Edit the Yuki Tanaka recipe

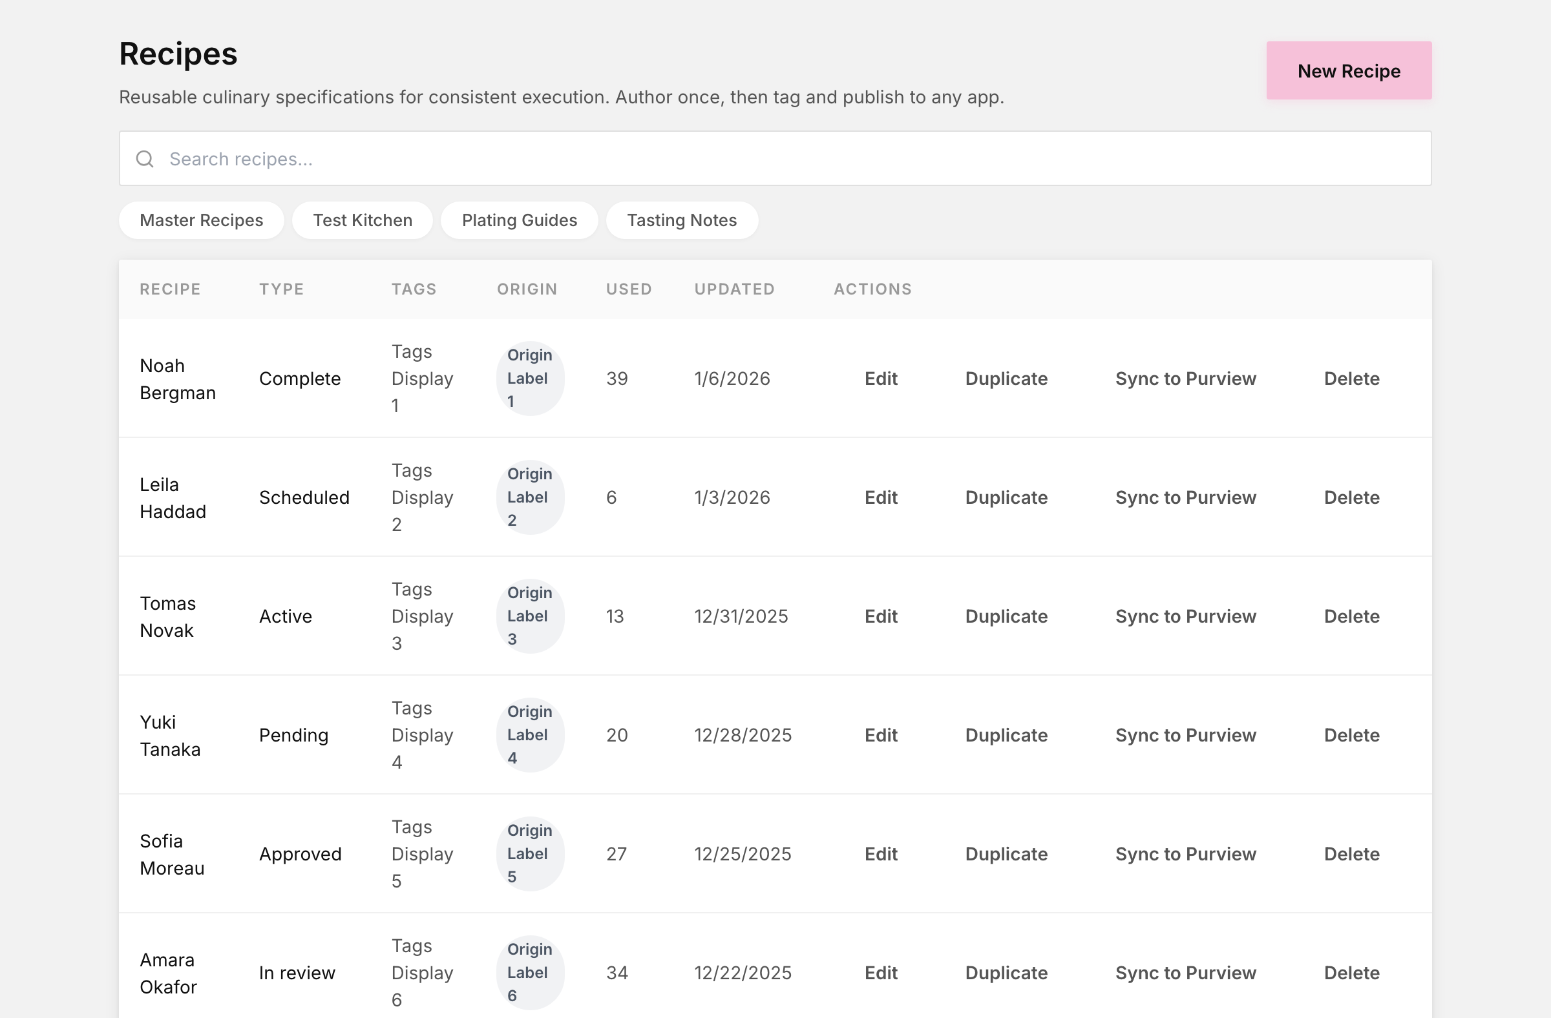880,735
